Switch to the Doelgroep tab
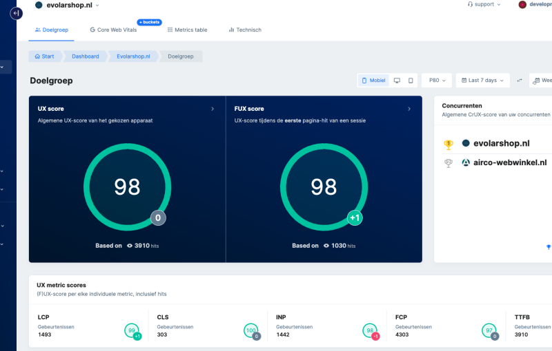Viewport: 552px width, 351px height. coord(51,30)
